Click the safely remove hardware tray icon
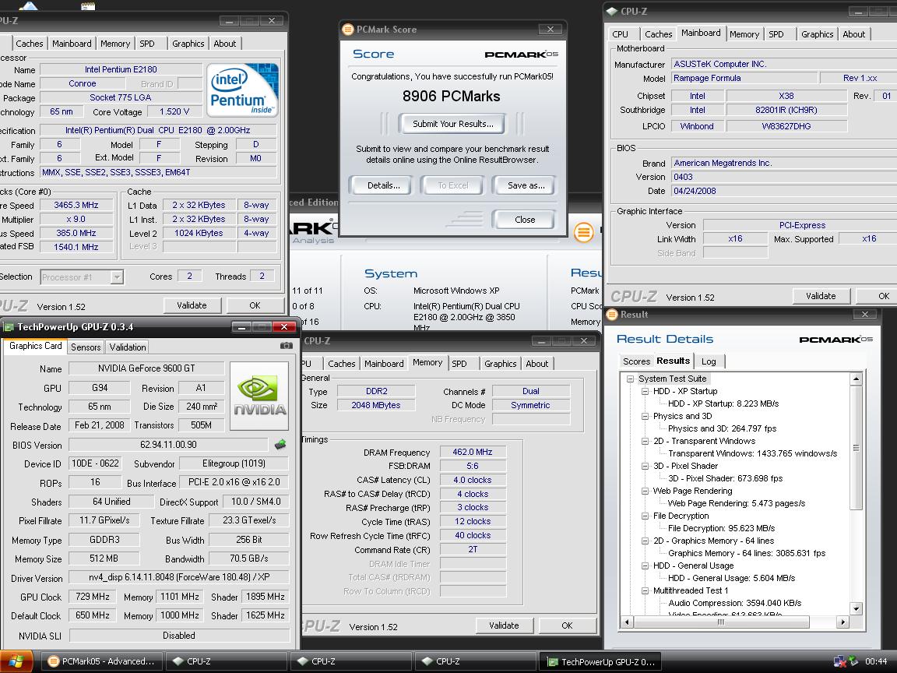This screenshot has width=897, height=673. pos(853,661)
